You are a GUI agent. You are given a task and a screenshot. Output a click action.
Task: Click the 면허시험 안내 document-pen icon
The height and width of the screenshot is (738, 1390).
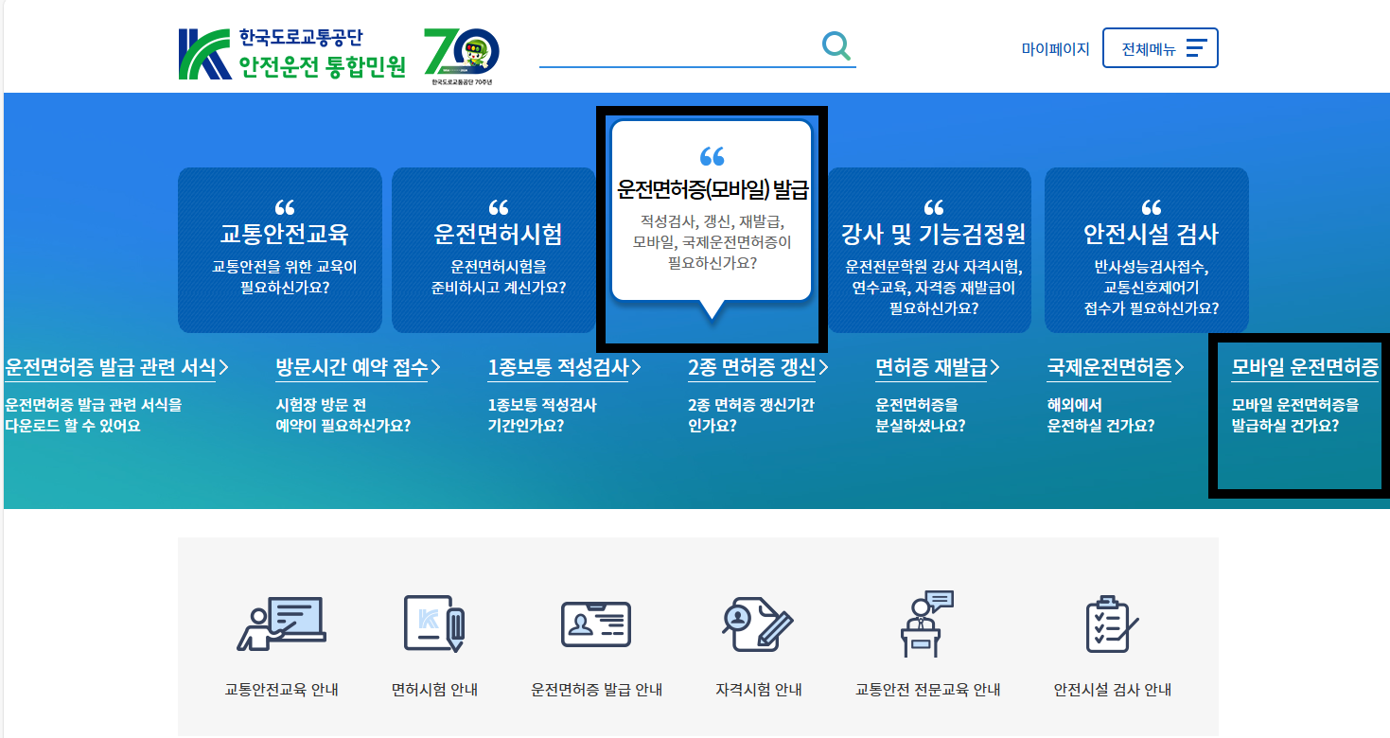(434, 624)
